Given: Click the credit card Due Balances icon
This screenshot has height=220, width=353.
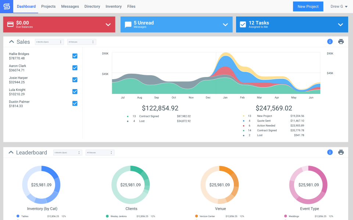Looking at the screenshot, I should [x=10, y=25].
